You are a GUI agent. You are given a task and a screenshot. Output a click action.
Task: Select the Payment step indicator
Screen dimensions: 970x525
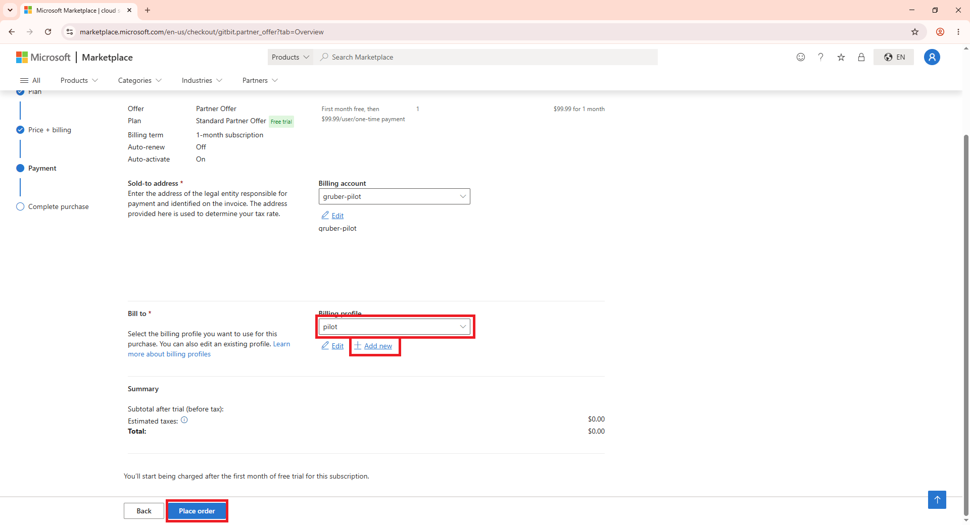20,168
